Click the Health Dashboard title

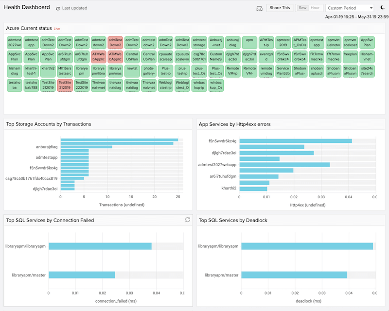point(27,7)
